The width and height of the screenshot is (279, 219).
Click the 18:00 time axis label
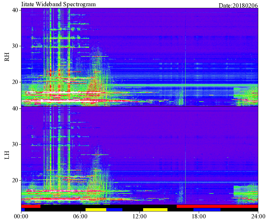pyautogui.click(x=199, y=216)
